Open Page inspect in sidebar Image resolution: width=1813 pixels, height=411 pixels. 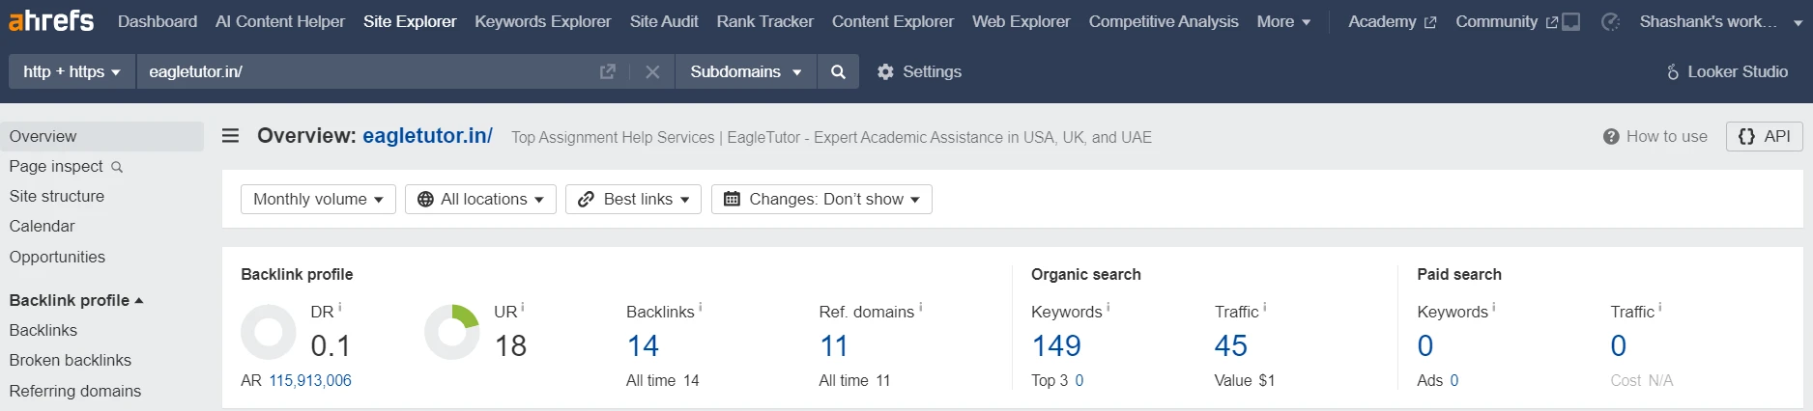pyautogui.click(x=66, y=166)
